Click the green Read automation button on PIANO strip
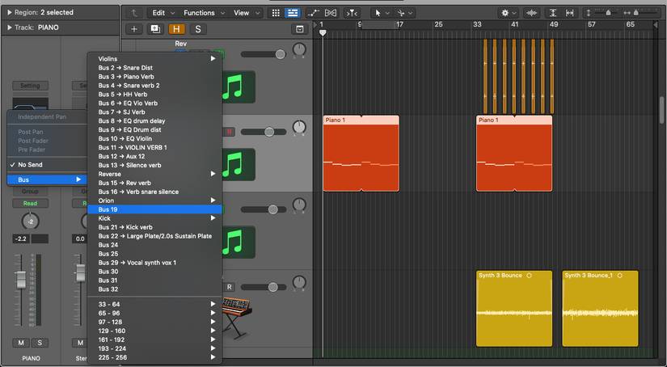The height and width of the screenshot is (367, 667). click(30, 203)
